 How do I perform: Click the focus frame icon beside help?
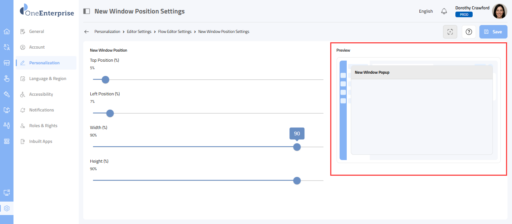click(450, 32)
